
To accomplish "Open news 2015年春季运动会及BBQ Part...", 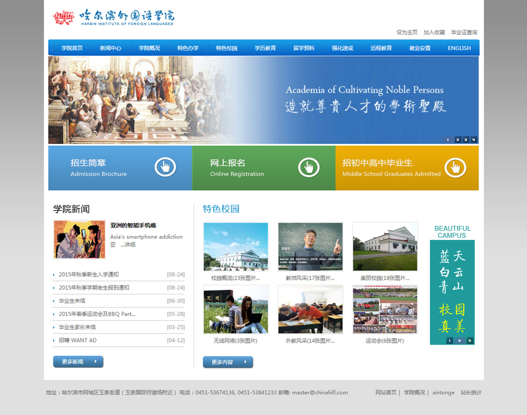I will click(x=97, y=314).
